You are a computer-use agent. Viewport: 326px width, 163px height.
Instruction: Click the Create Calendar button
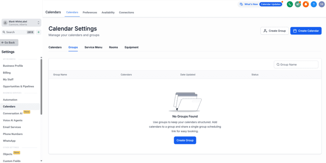(306, 31)
